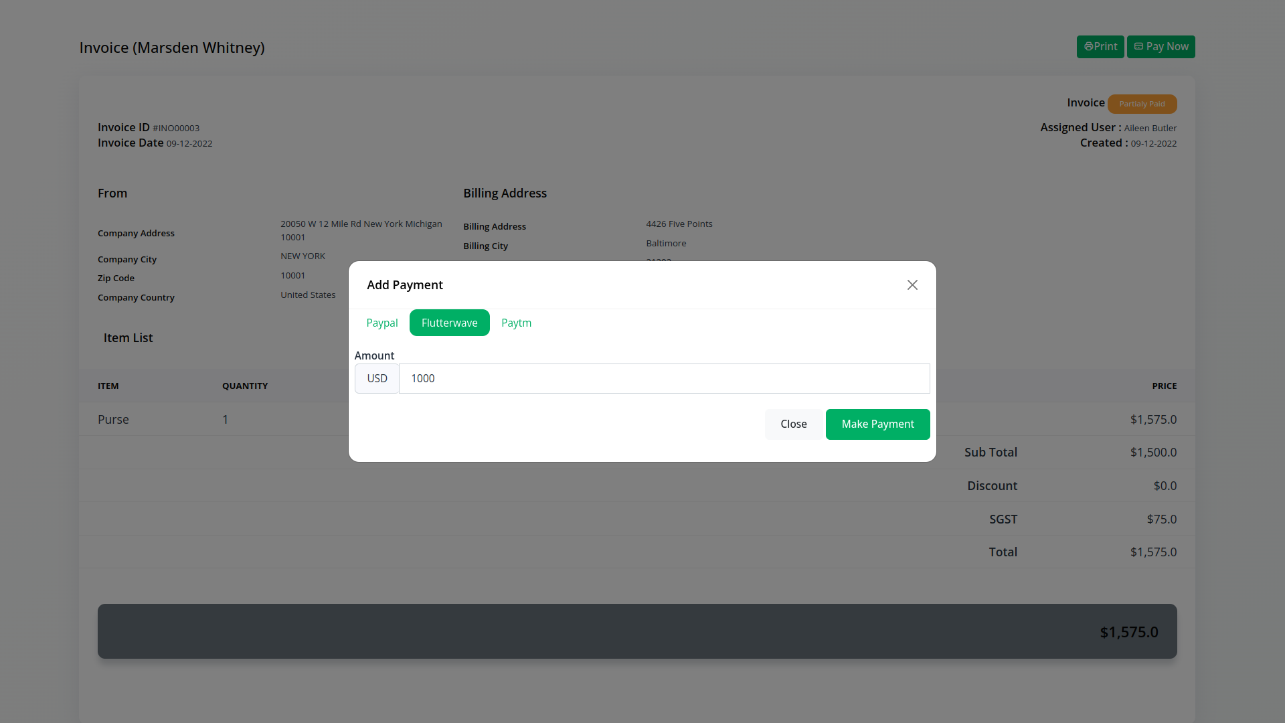This screenshot has height=723, width=1285.
Task: Focus the Amount input showing 1000
Action: [664, 378]
